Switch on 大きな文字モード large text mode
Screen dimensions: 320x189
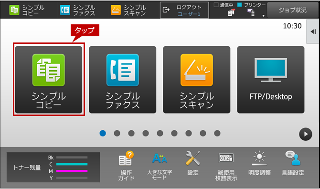[x=160, y=166]
